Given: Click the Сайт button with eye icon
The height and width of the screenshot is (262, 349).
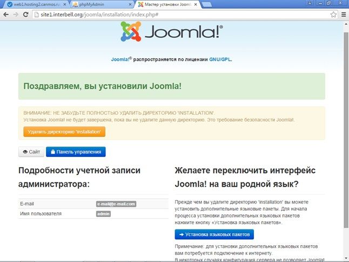Looking at the screenshot, I should [30, 152].
